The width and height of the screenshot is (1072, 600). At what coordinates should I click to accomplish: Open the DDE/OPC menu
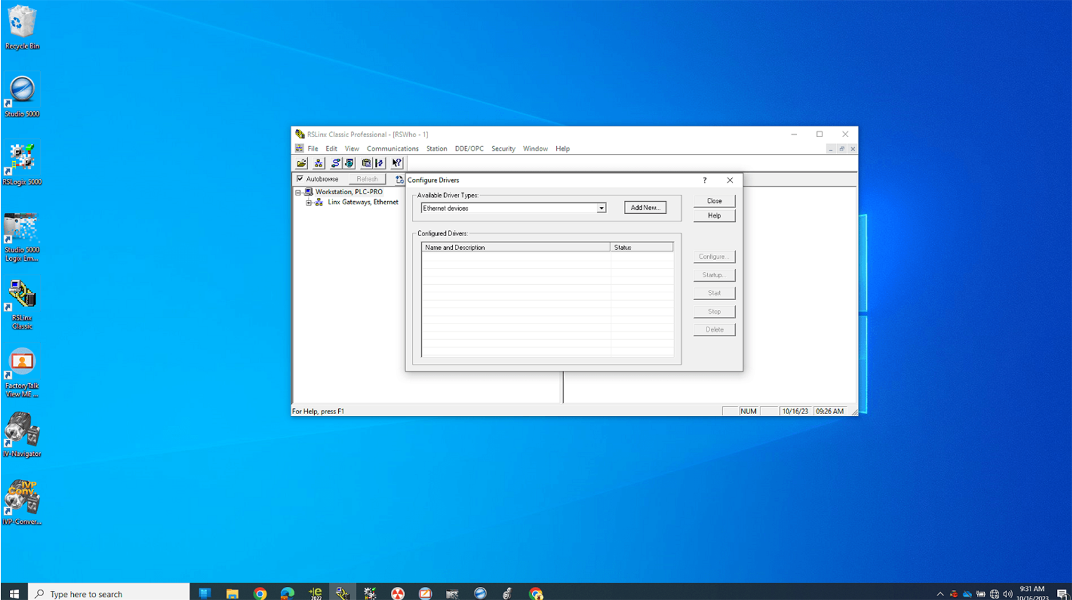coord(469,149)
